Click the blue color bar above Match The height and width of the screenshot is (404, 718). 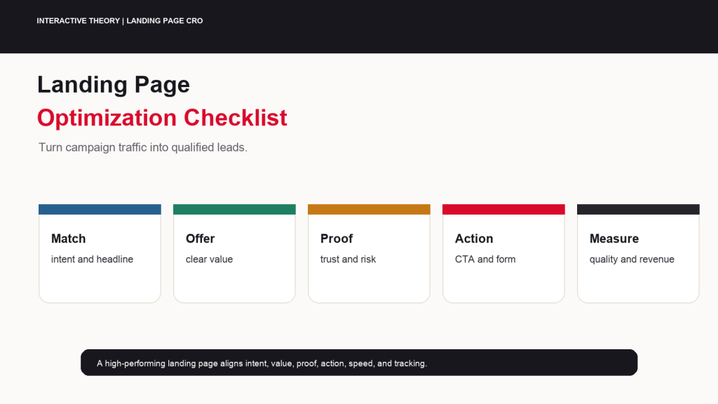100,209
